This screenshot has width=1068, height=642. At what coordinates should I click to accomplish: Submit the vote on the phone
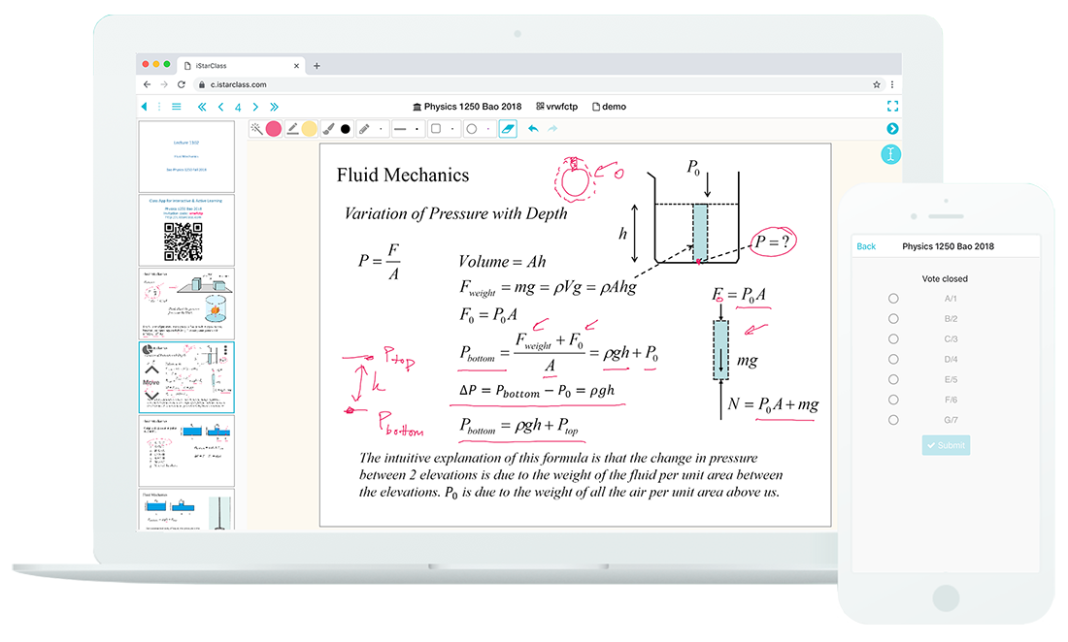pyautogui.click(x=946, y=445)
